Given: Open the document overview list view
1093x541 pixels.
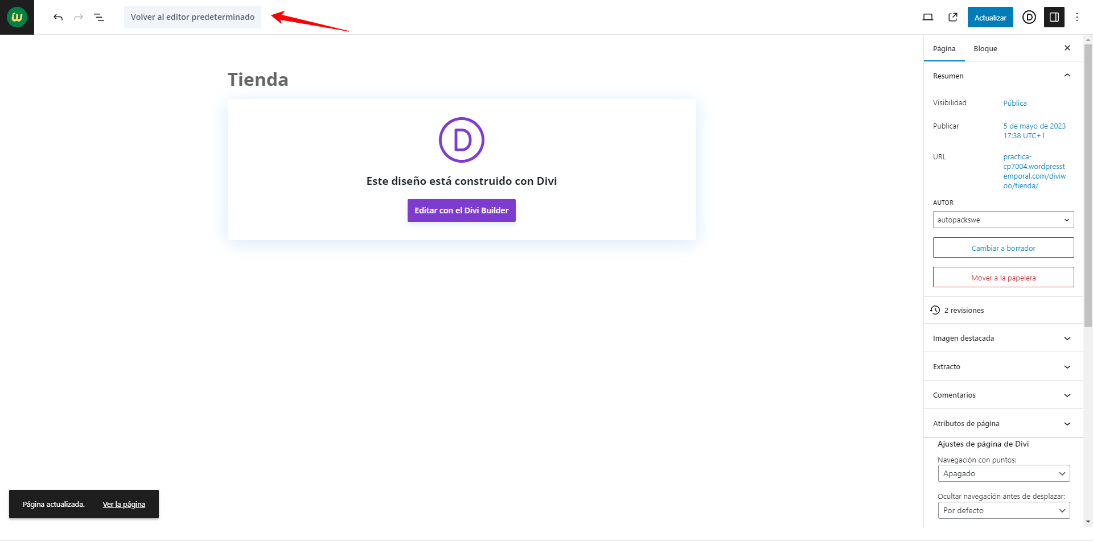Looking at the screenshot, I should 99,17.
